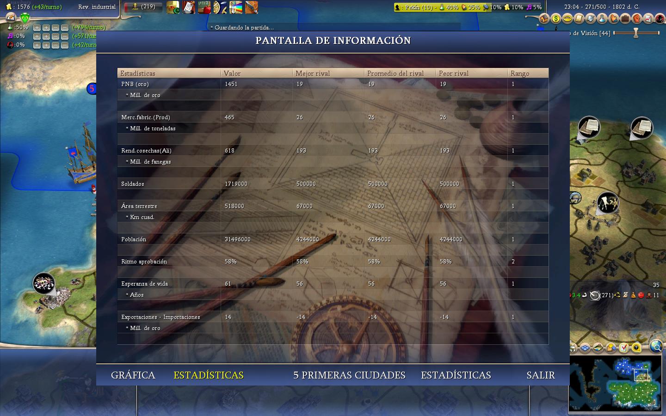Click the angry red face attitude icon

[x=641, y=295]
